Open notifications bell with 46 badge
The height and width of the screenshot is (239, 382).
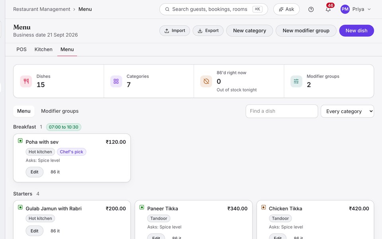328,9
